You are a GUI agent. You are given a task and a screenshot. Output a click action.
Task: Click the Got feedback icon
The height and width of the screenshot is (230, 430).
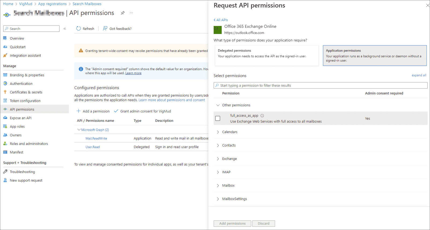tap(105, 29)
